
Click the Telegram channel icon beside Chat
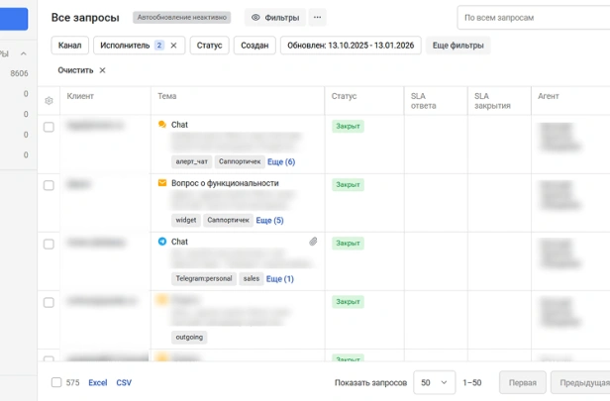[x=162, y=242]
